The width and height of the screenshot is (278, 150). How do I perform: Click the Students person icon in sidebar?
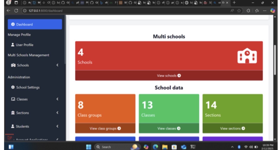tap(13, 126)
